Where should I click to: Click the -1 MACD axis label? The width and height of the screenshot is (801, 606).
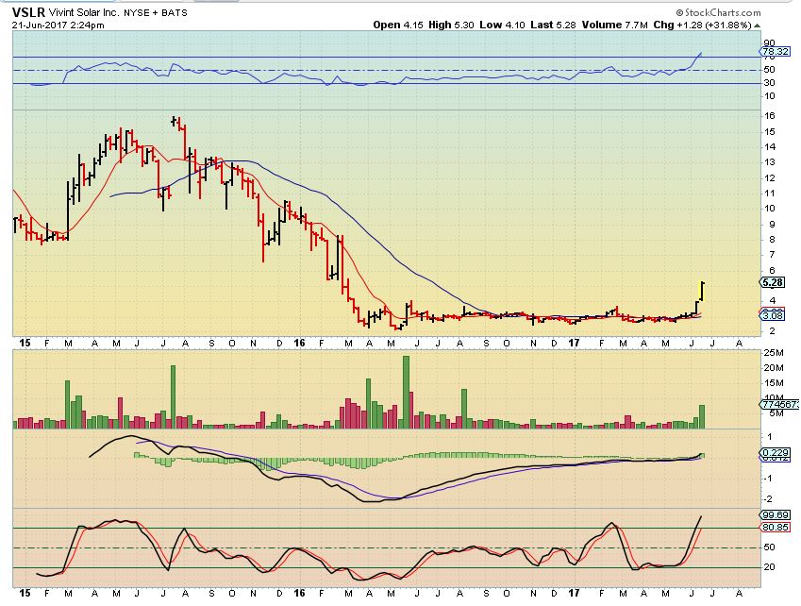point(770,479)
